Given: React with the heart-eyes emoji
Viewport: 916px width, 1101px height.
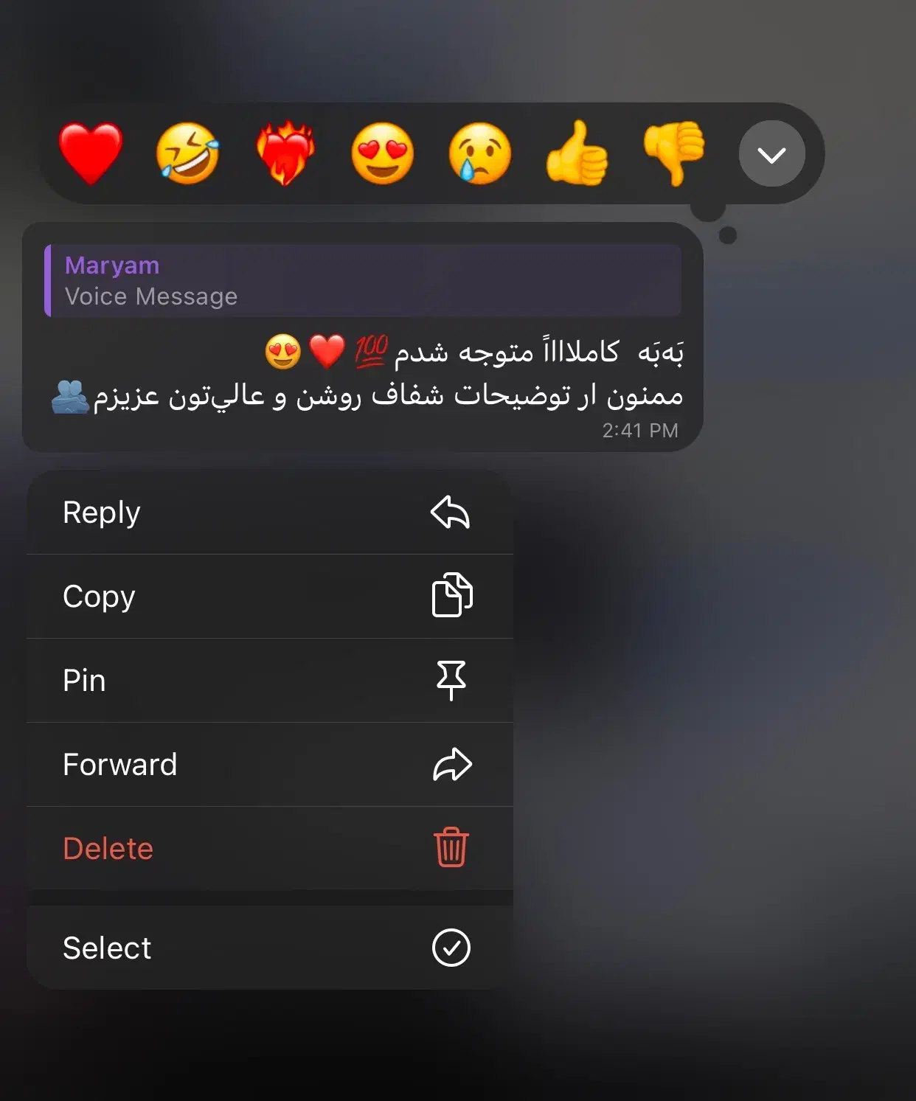Looking at the screenshot, I should point(382,153).
